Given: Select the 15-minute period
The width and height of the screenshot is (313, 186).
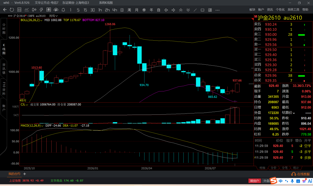Looking at the screenshot, I should pos(85,10).
